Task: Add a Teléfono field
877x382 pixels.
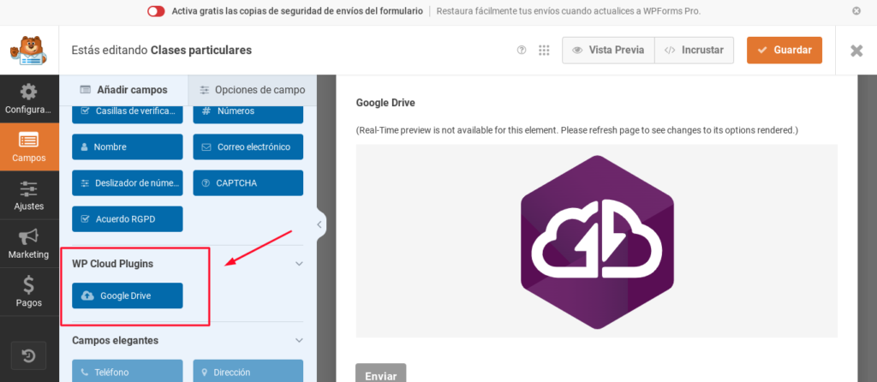Action: [x=128, y=371]
